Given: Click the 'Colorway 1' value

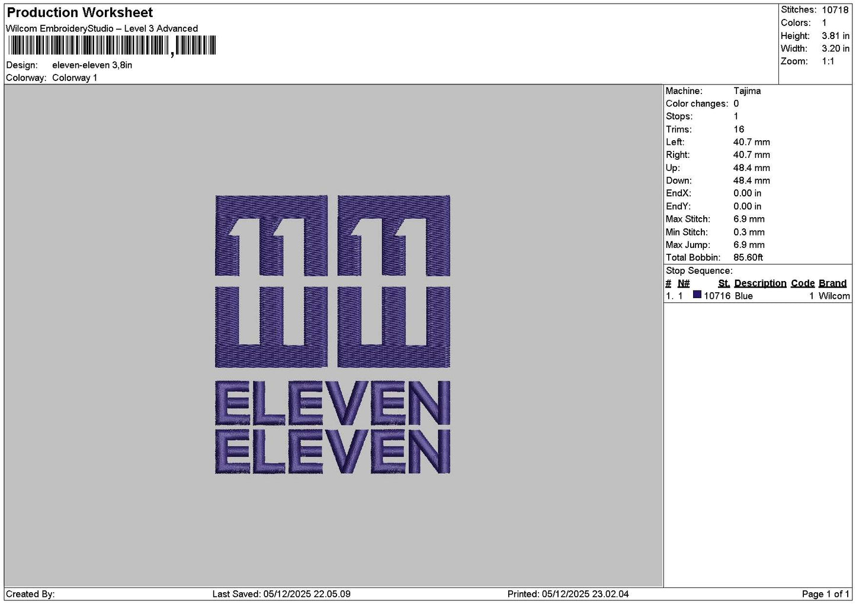Looking at the screenshot, I should tap(75, 77).
